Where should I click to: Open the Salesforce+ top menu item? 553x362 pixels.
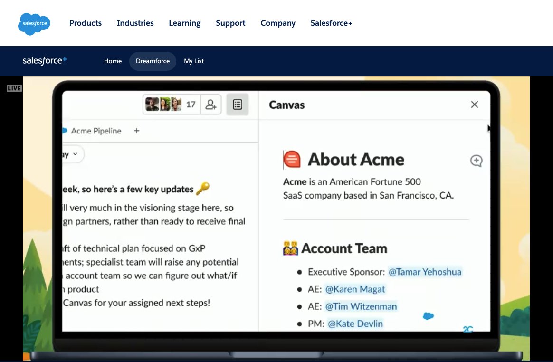331,23
